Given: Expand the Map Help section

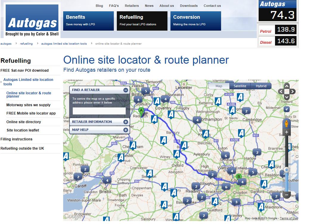Looking at the screenshot, I should click(x=126, y=130).
